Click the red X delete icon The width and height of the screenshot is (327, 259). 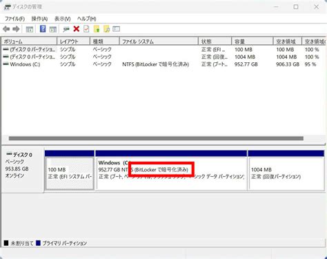(x=77, y=29)
